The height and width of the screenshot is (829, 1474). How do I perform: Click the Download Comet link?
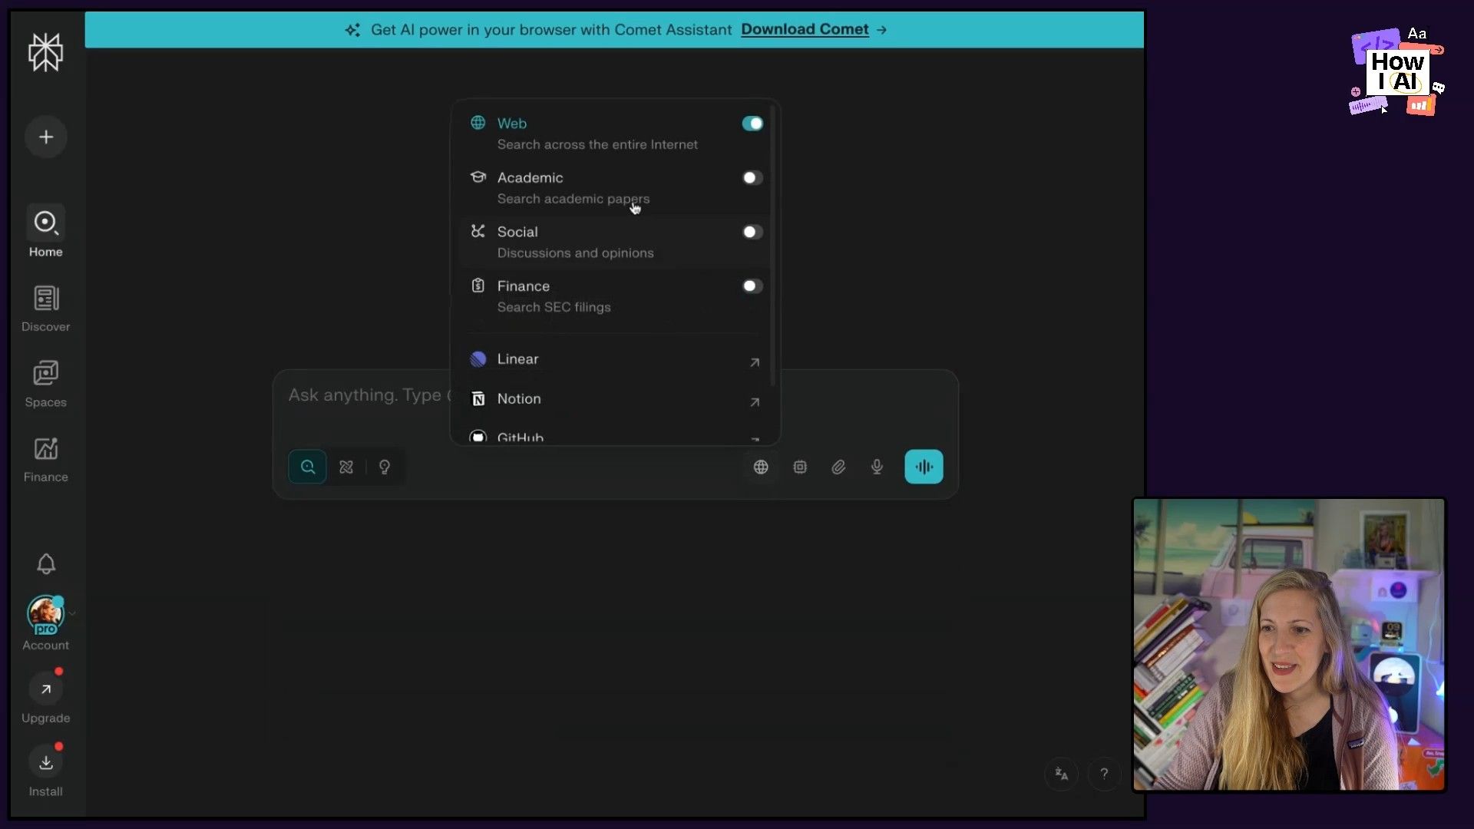tap(805, 29)
